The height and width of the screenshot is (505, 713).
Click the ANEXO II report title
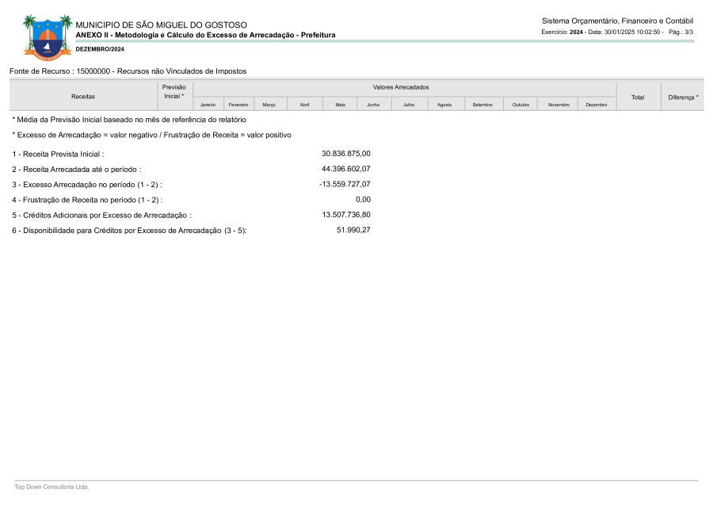205,35
